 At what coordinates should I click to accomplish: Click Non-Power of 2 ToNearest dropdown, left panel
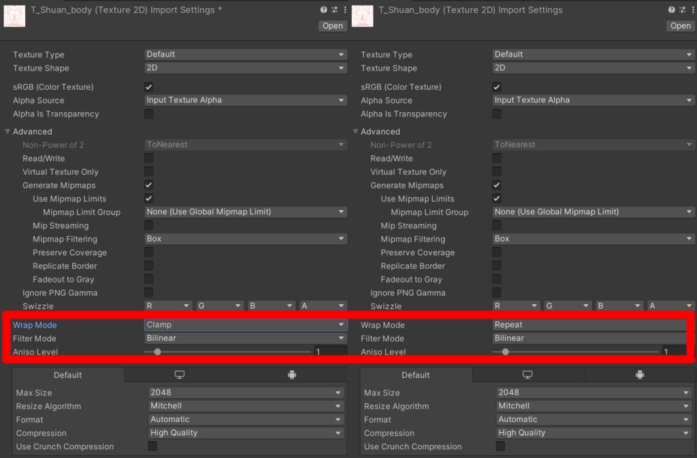click(245, 145)
